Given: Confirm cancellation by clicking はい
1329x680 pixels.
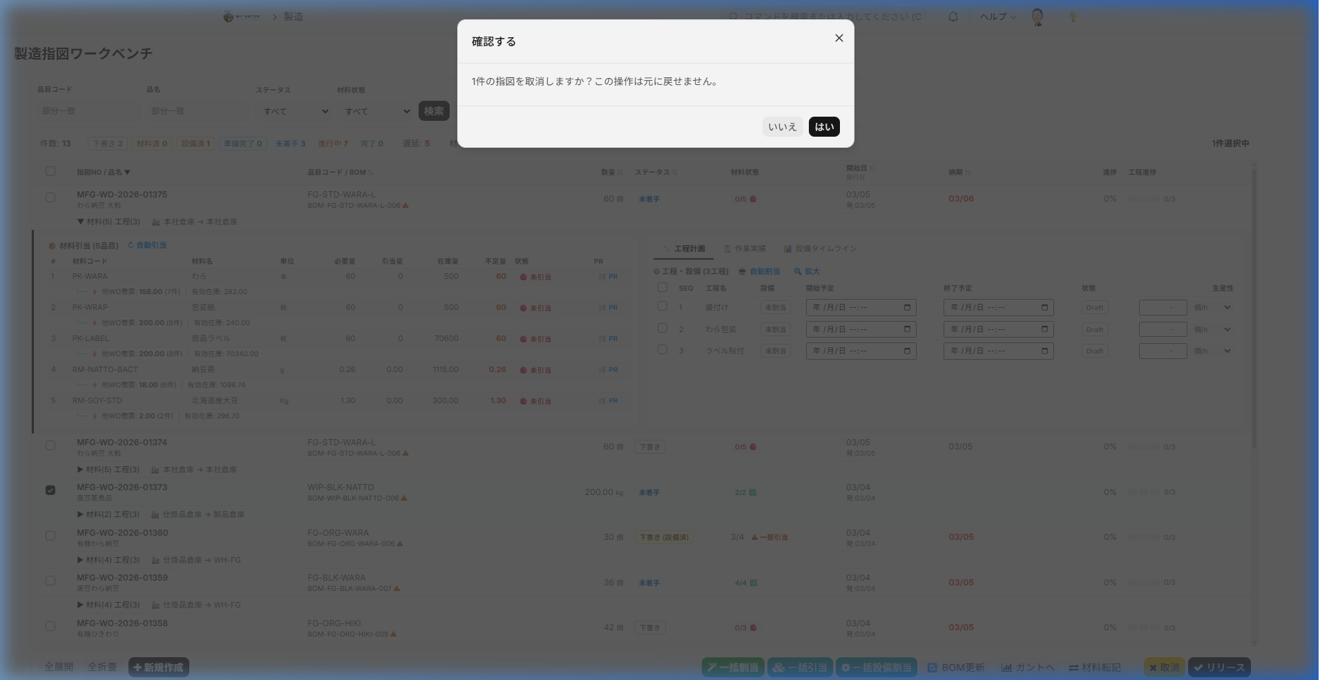Looking at the screenshot, I should [823, 127].
